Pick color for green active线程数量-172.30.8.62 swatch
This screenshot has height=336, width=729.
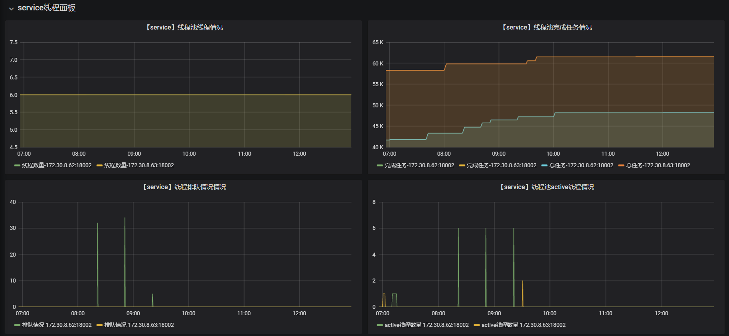[x=379, y=325]
